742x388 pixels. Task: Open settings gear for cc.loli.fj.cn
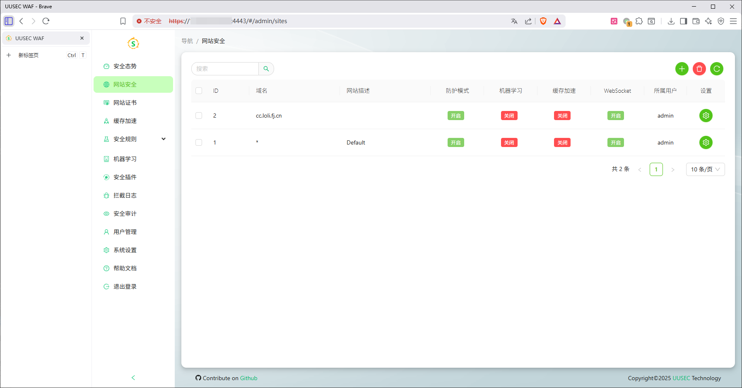[x=706, y=116]
